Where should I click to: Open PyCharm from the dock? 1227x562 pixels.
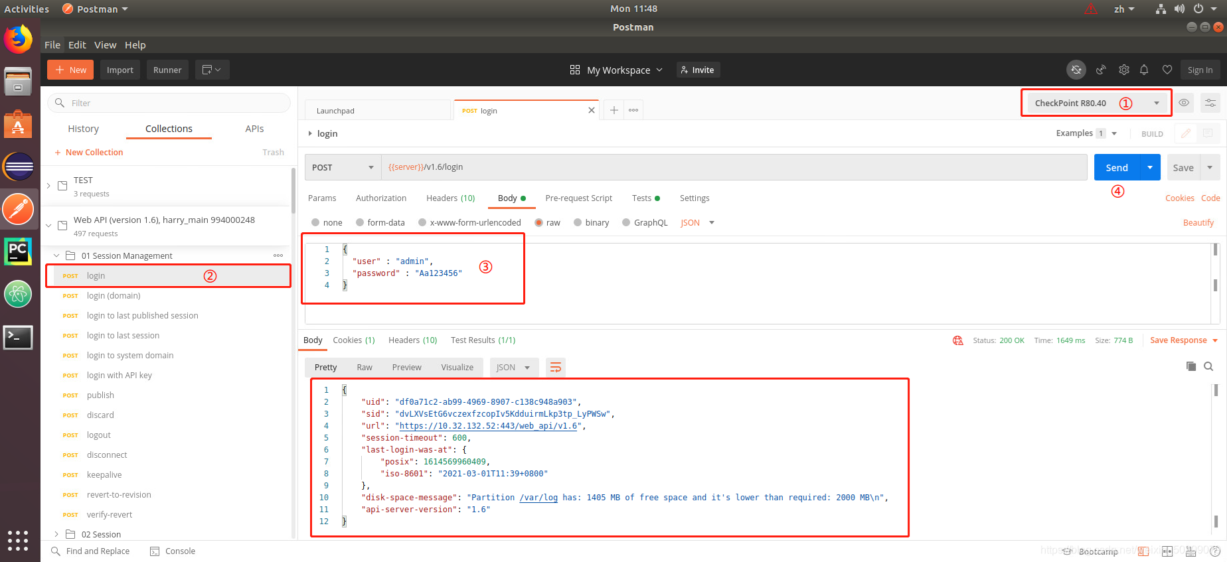click(x=18, y=251)
